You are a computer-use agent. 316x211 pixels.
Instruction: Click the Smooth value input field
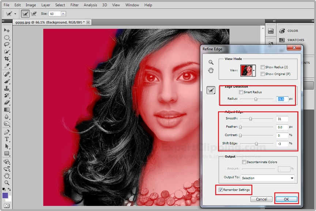282,119
